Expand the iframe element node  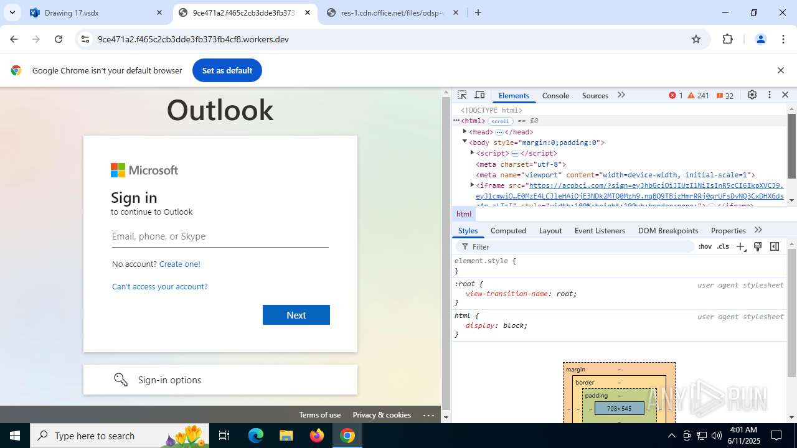click(472, 185)
